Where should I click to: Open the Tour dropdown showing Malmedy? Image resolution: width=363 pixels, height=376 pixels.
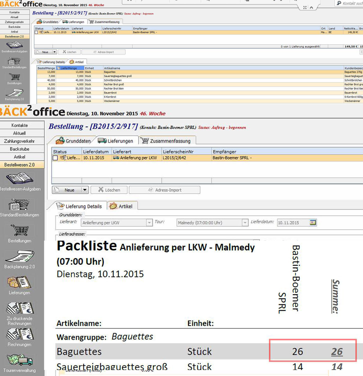[x=245, y=223]
